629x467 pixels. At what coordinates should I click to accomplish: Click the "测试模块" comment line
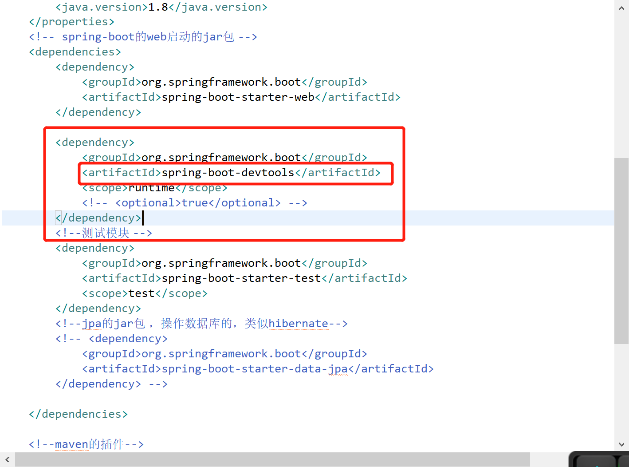(104, 233)
